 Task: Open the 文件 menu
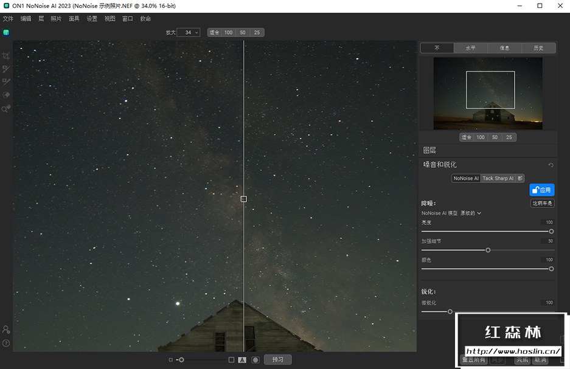pyautogui.click(x=8, y=19)
